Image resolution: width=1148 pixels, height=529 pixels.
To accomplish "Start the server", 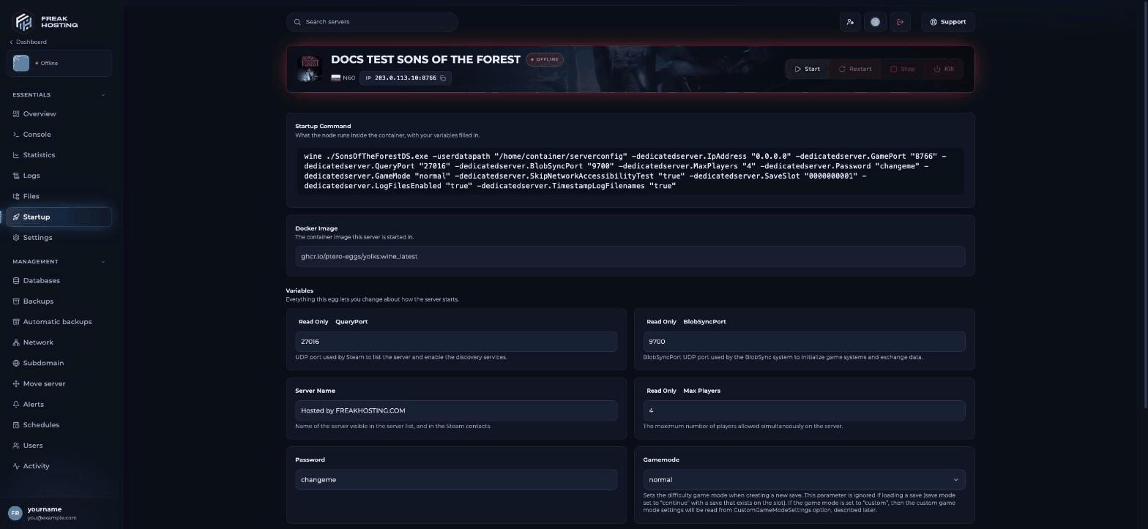I will (x=807, y=69).
